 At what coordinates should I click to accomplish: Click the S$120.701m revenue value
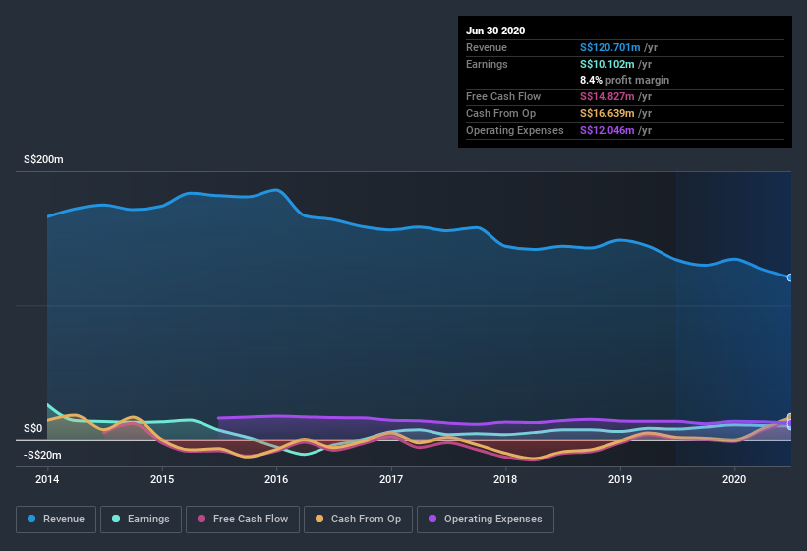pos(609,47)
